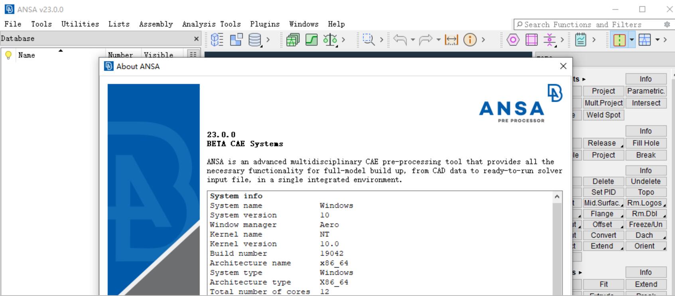Click the Undelete button

pos(646,181)
